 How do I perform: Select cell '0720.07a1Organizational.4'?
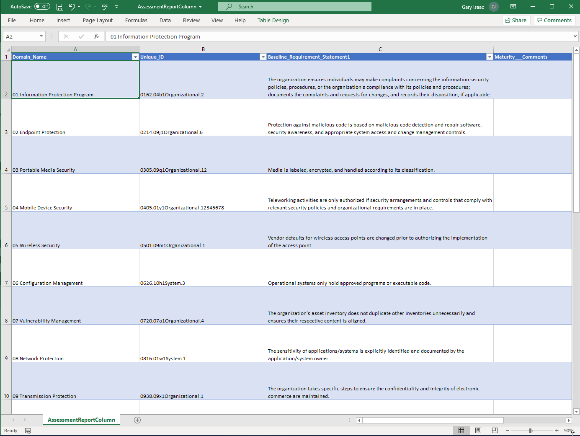pos(203,306)
